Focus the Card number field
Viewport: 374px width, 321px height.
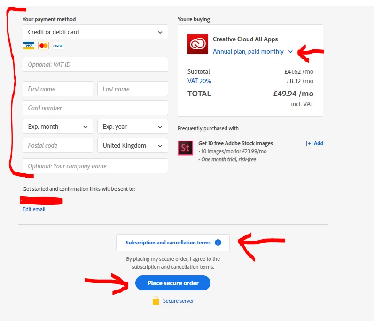(95, 108)
